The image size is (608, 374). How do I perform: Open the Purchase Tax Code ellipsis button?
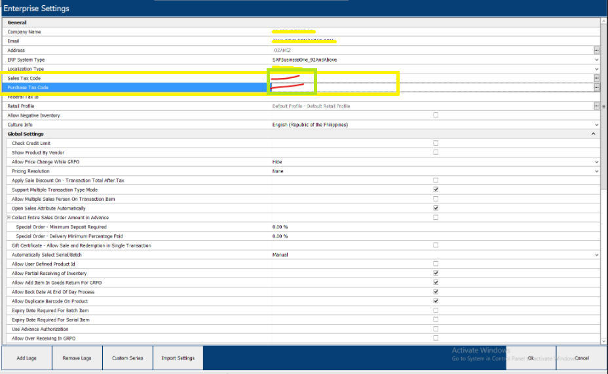click(596, 87)
